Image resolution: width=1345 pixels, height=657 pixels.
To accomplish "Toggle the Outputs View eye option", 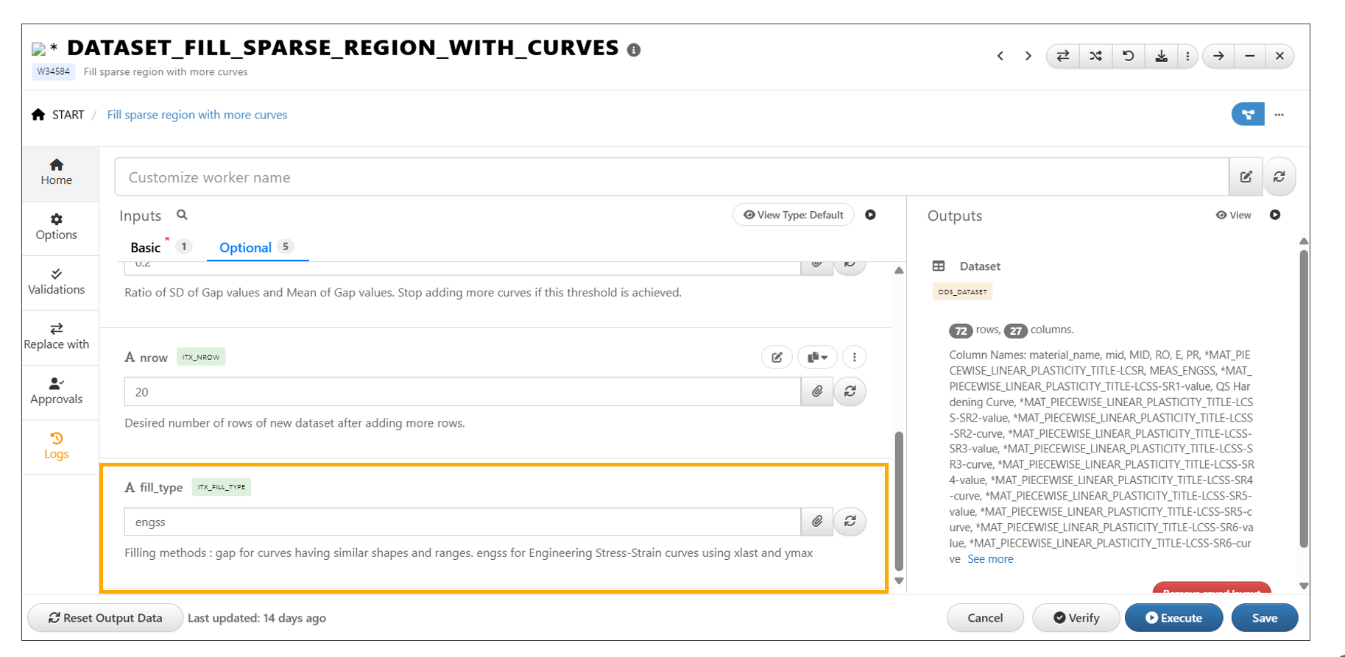I will (x=1234, y=215).
